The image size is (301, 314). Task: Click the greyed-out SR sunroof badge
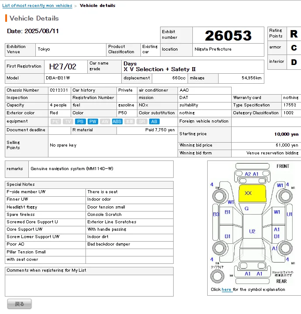point(142,122)
